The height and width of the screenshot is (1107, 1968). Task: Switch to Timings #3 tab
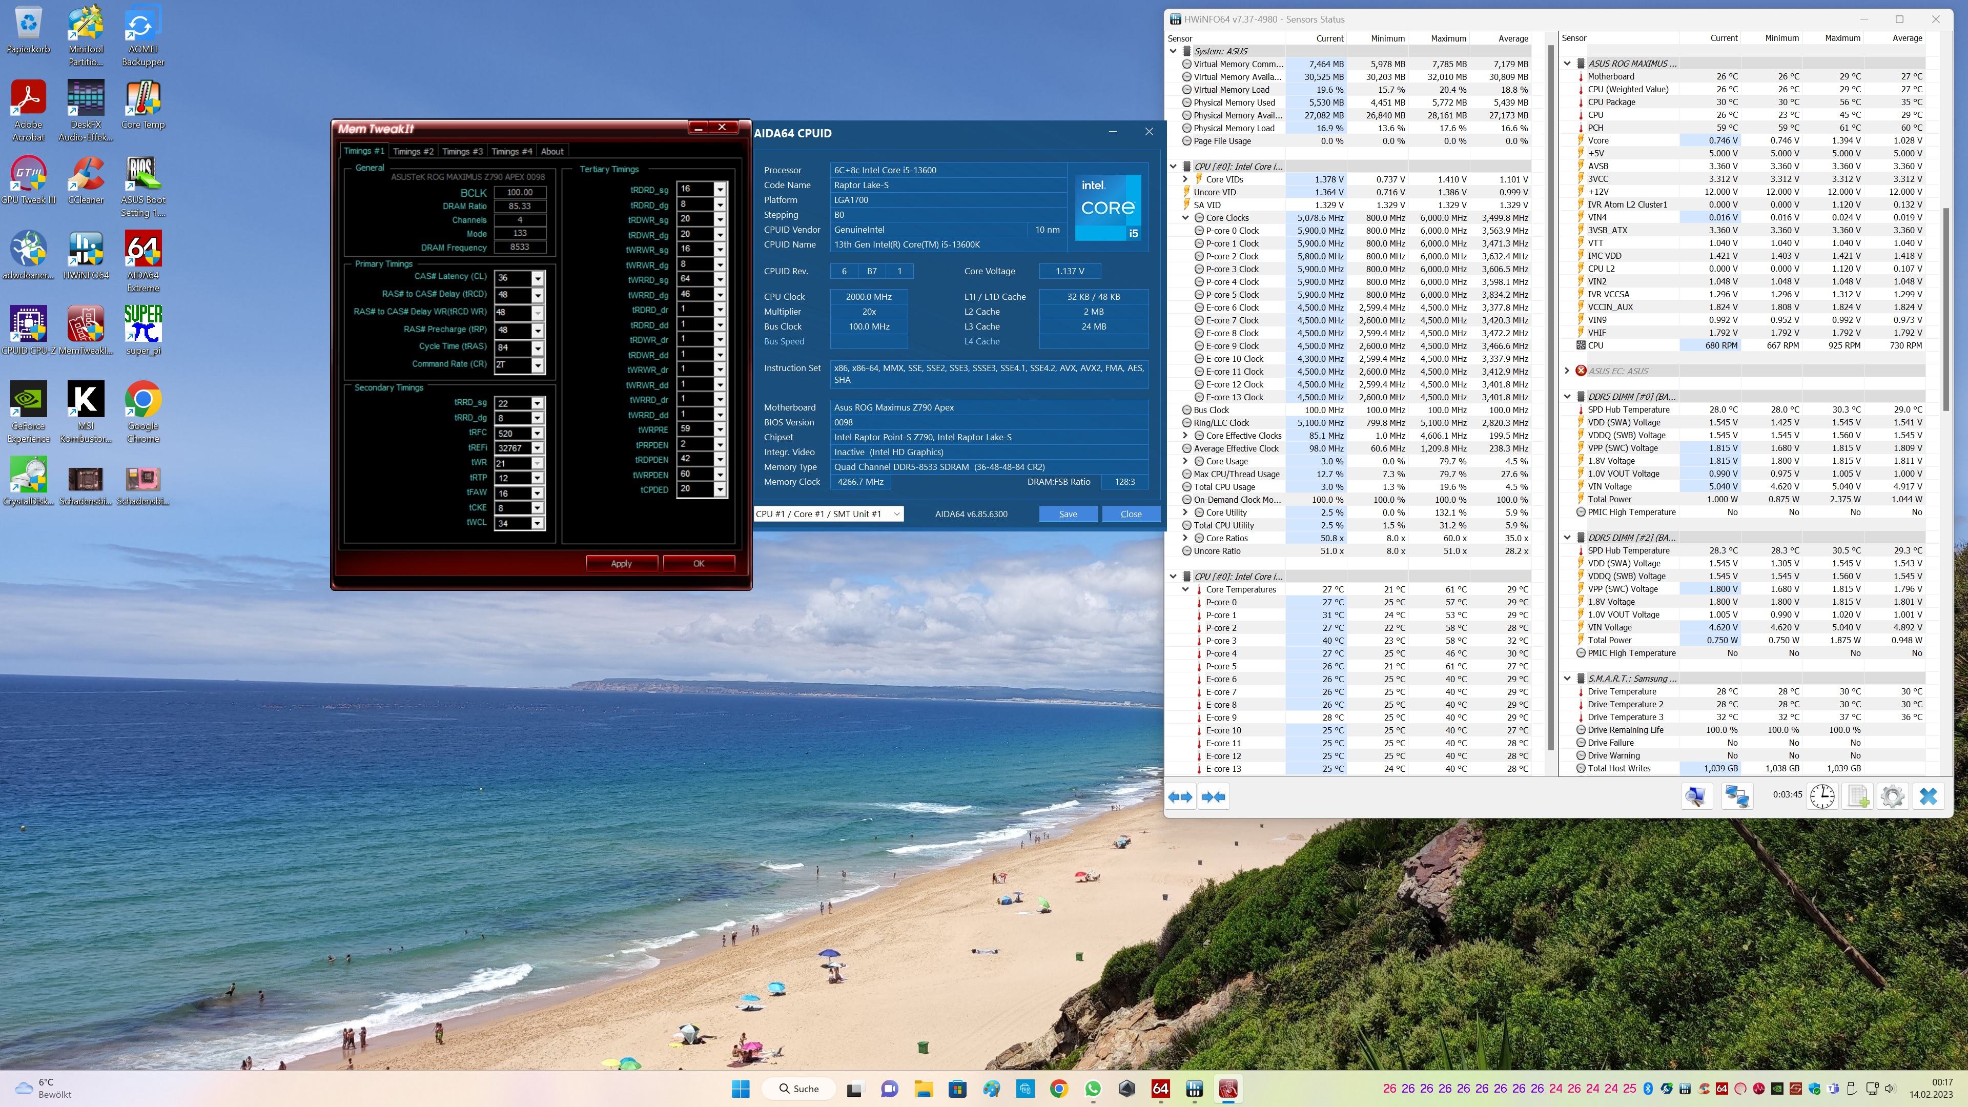(x=462, y=151)
